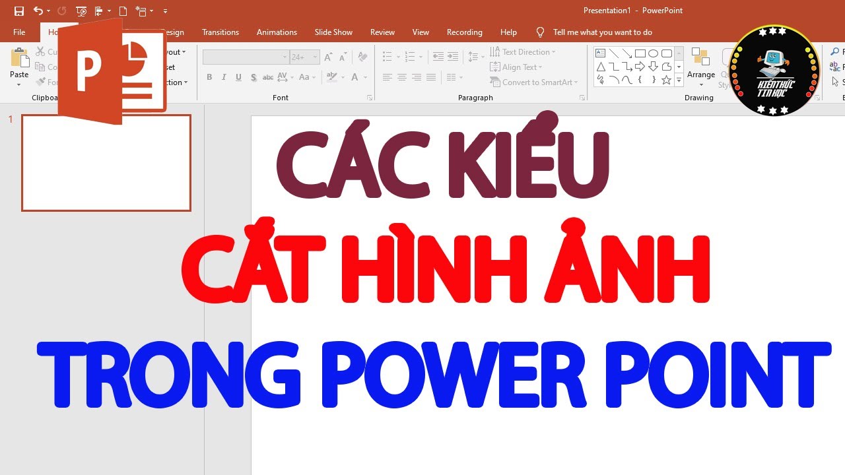
Task: Toggle Align Left paragraph alignment
Action: [x=387, y=77]
